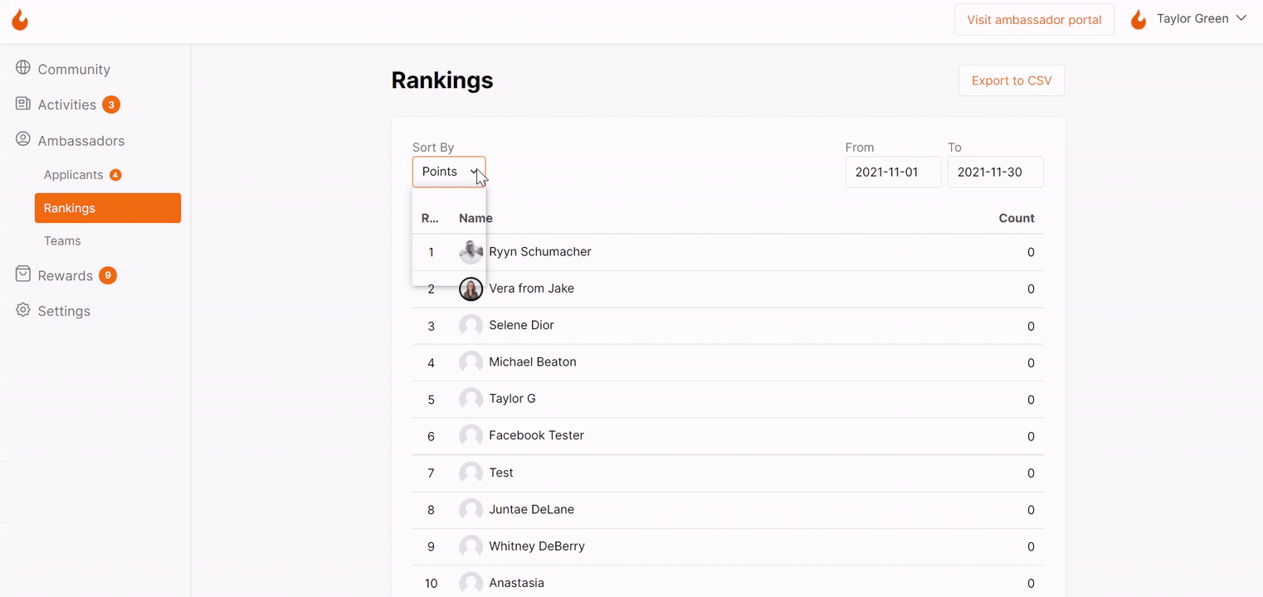Viewport: 1263px width, 597px height.
Task: Click Facebook Tester's placeholder avatar
Action: coord(471,435)
